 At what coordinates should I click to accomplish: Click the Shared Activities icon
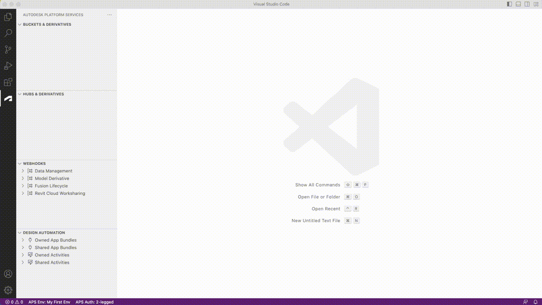(30, 263)
